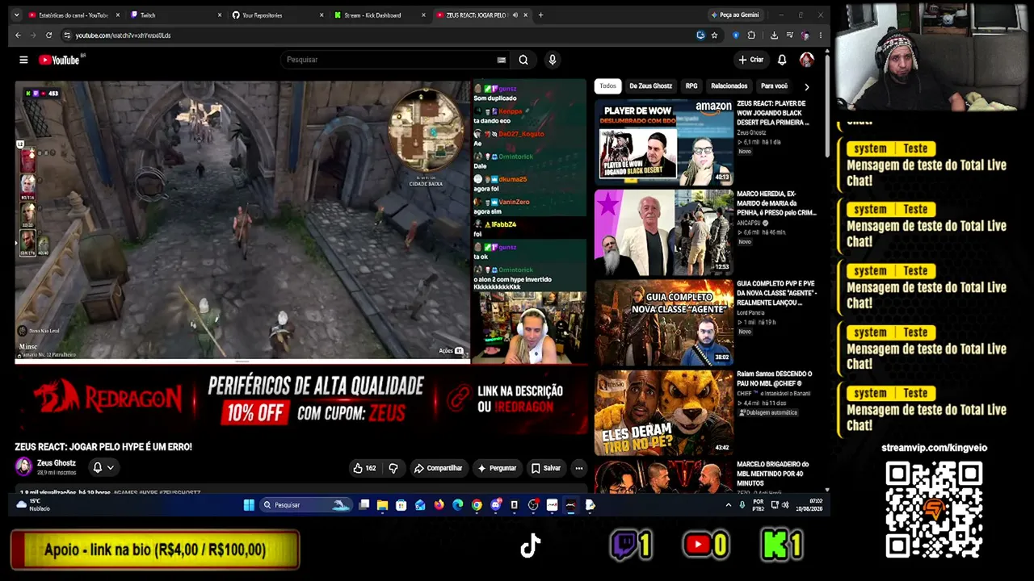Open Zeus Ghostz channel name link

[x=57, y=463]
